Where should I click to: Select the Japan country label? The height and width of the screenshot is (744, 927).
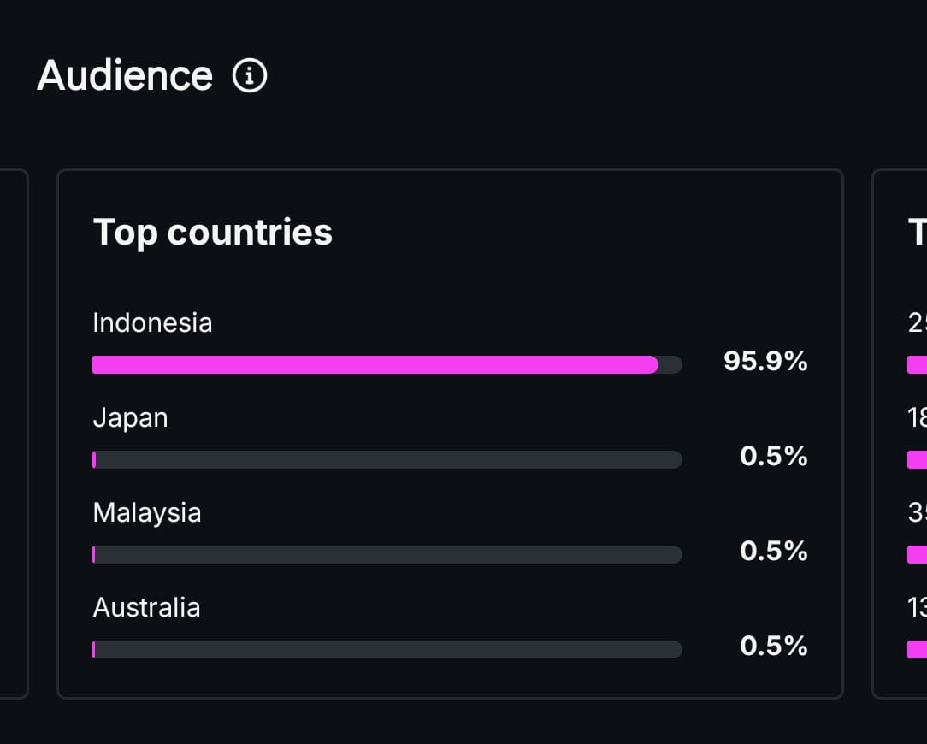coord(130,417)
